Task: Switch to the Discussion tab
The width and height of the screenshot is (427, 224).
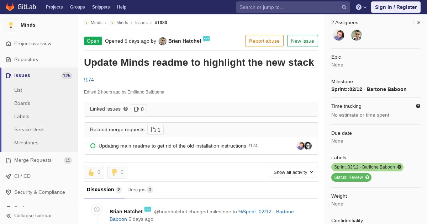Action: point(104,190)
